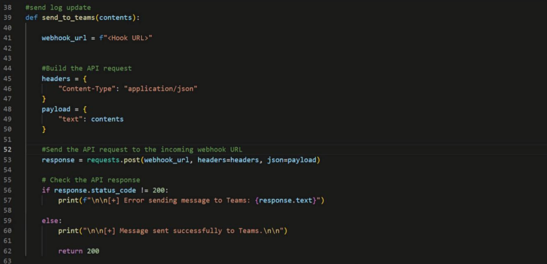Viewport: 547px width, 264px height.
Task: Click the else keyword on line 59
Action: point(50,221)
